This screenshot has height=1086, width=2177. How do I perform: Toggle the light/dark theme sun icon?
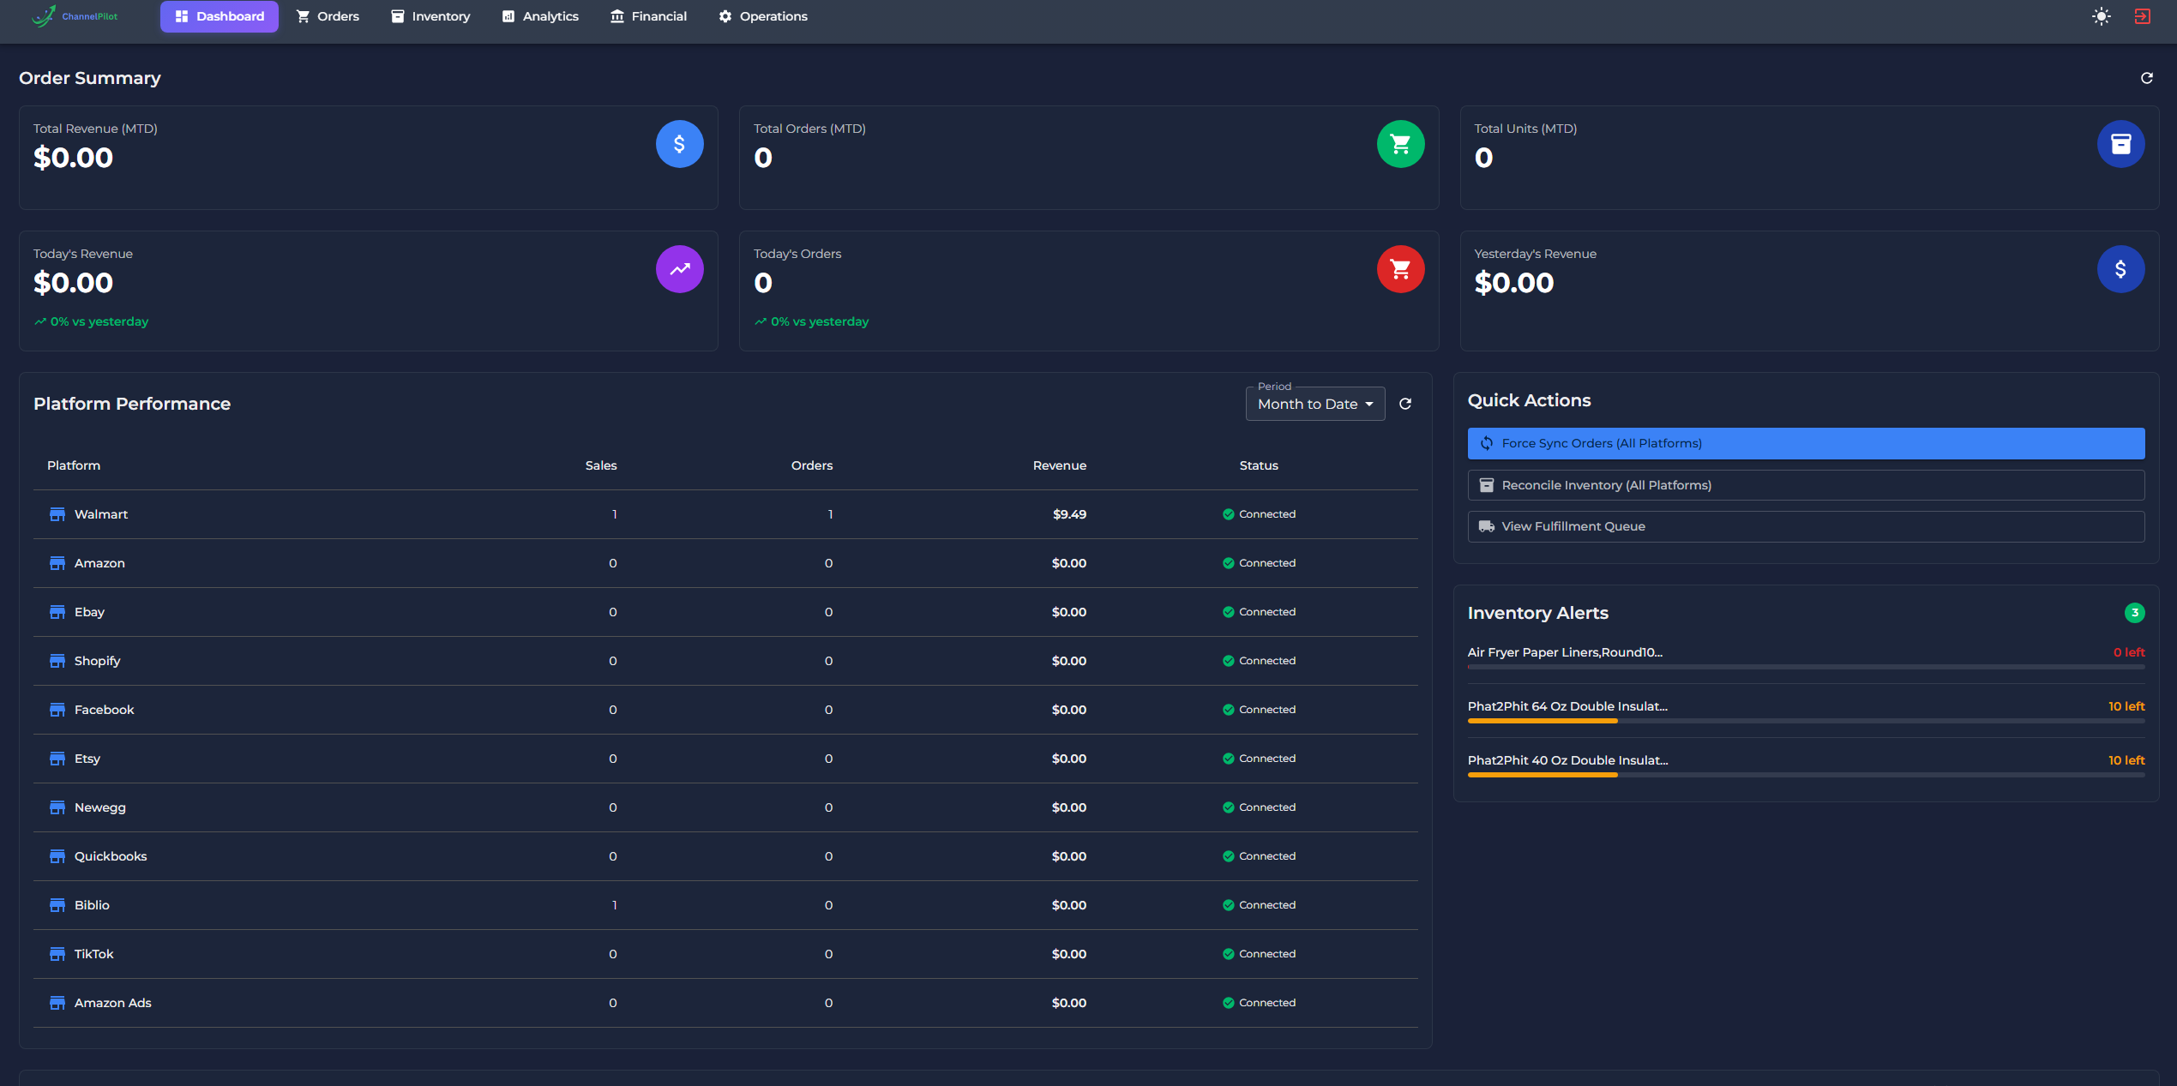tap(2101, 16)
